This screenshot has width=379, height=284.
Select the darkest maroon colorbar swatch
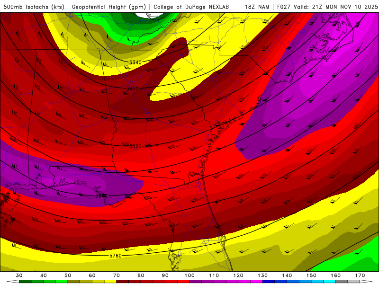[x=123, y=281]
